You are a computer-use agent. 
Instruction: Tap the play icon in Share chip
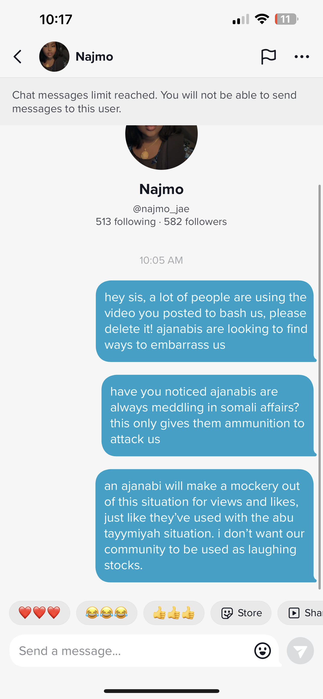(x=294, y=613)
